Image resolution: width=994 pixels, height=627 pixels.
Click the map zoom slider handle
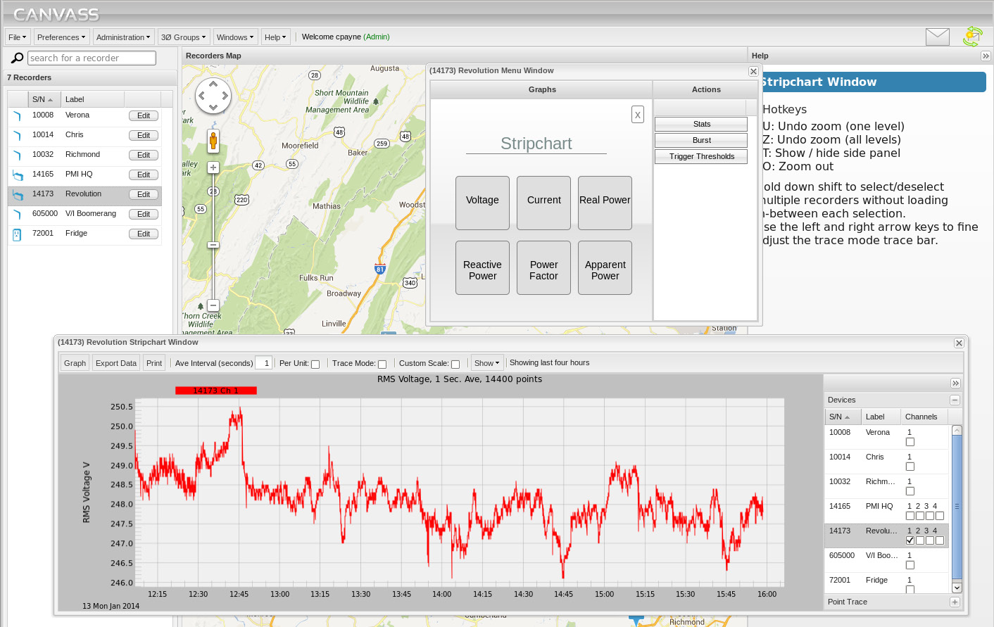(213, 245)
